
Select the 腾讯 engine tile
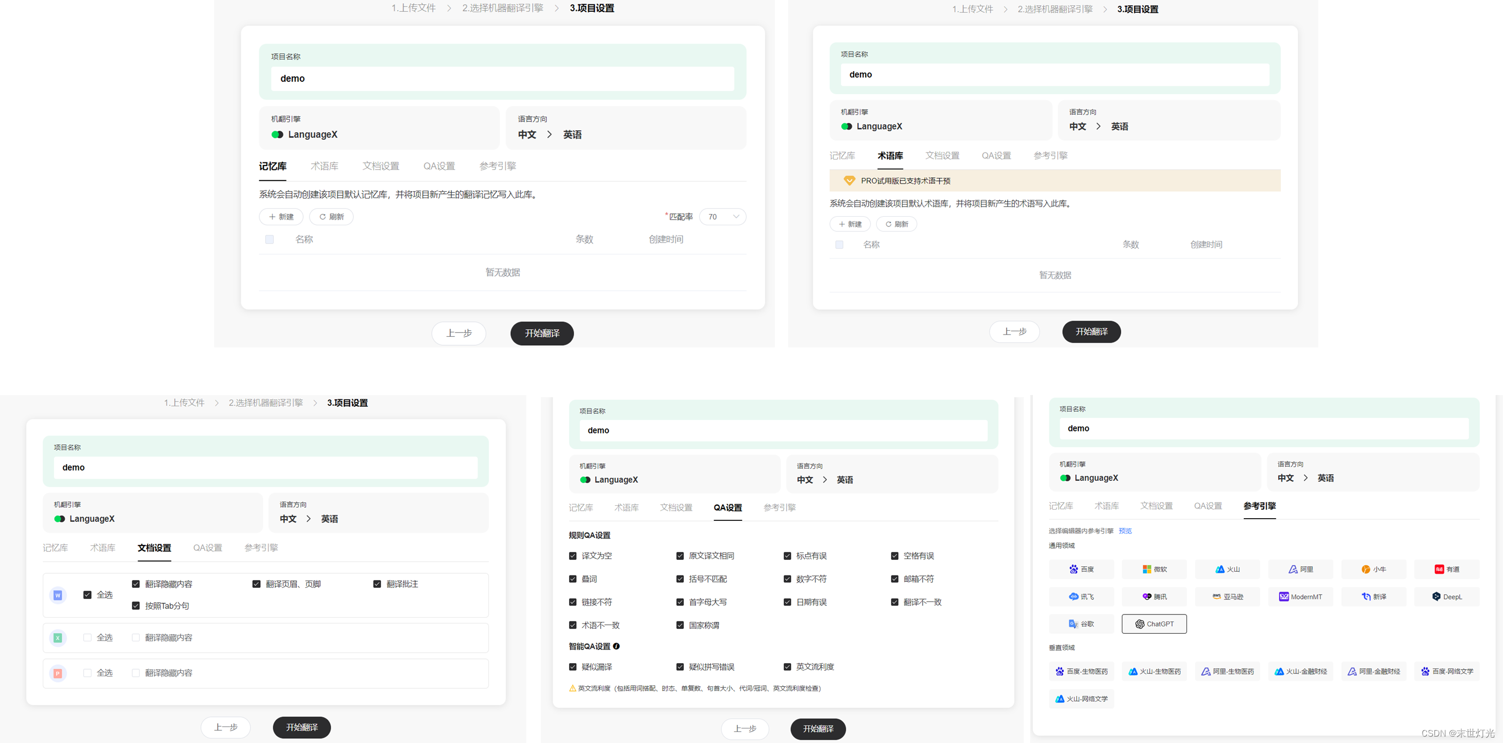[x=1153, y=596]
